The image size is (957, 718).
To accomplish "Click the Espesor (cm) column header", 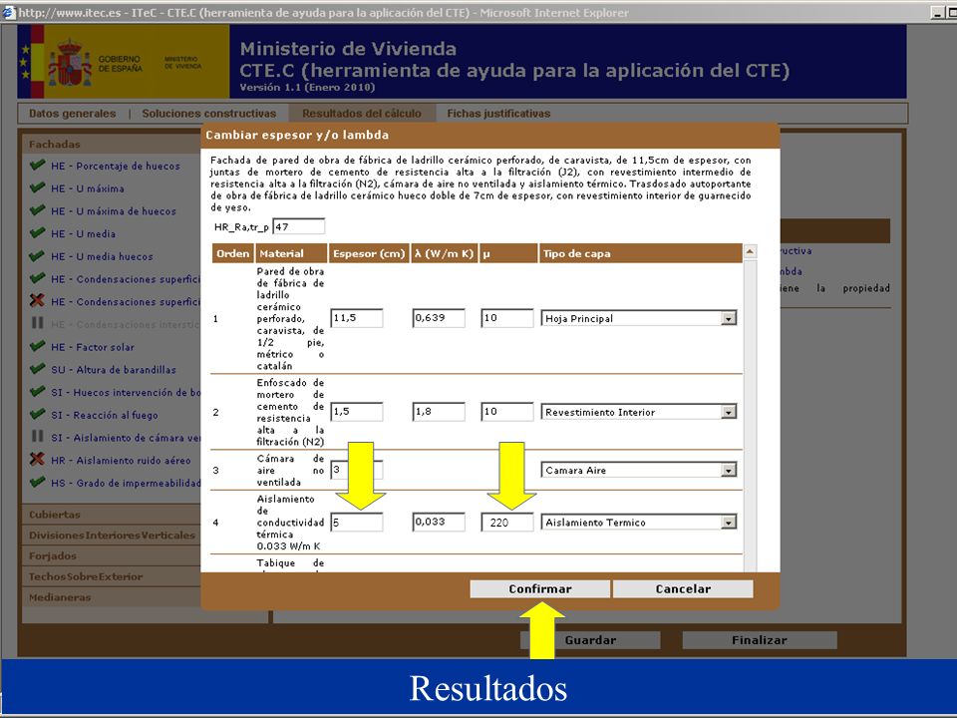I will click(x=368, y=253).
